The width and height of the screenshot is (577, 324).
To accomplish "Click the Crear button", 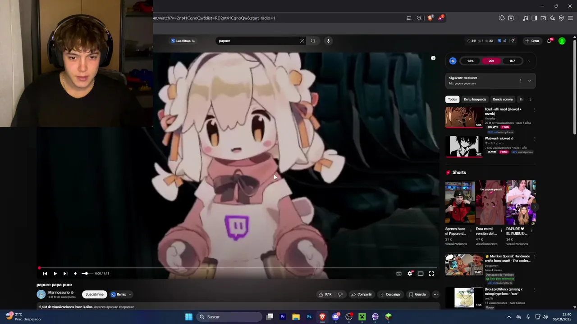I will click(x=532, y=41).
